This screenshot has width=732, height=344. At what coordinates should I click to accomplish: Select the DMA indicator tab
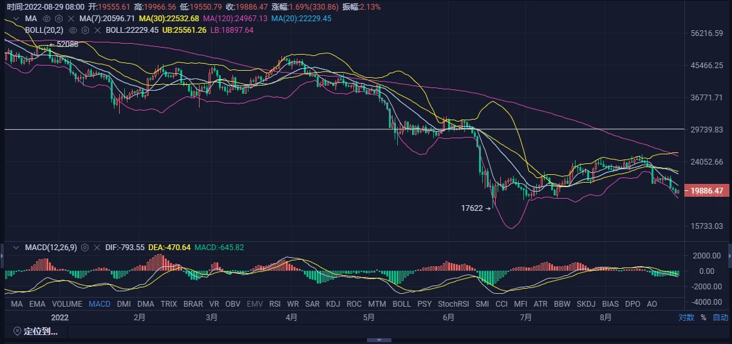[145, 304]
